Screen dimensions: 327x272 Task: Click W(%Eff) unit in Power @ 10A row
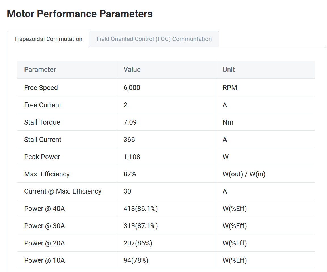(235, 260)
